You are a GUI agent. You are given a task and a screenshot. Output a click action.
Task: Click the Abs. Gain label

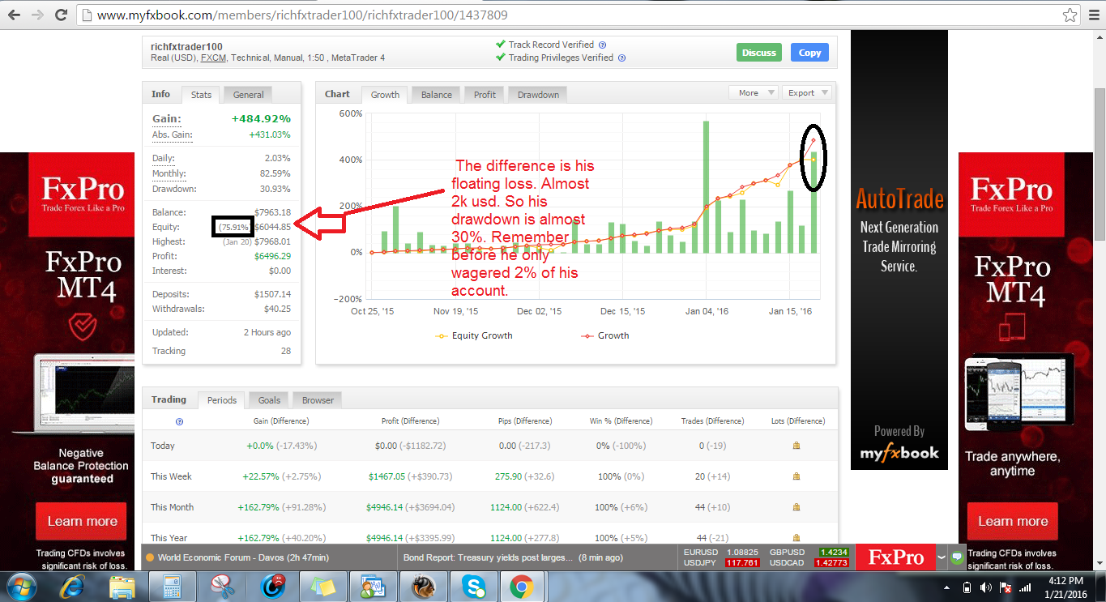point(172,134)
